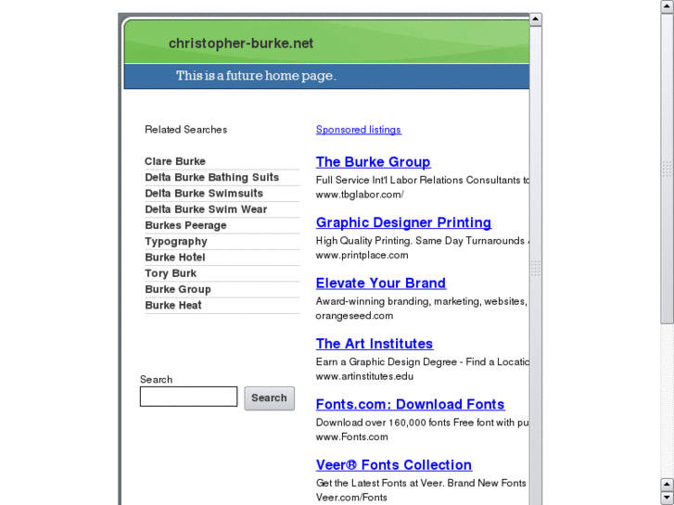The image size is (674, 505).
Task: Click outer page scroll-up arrow at top
Action: [x=667, y=6]
